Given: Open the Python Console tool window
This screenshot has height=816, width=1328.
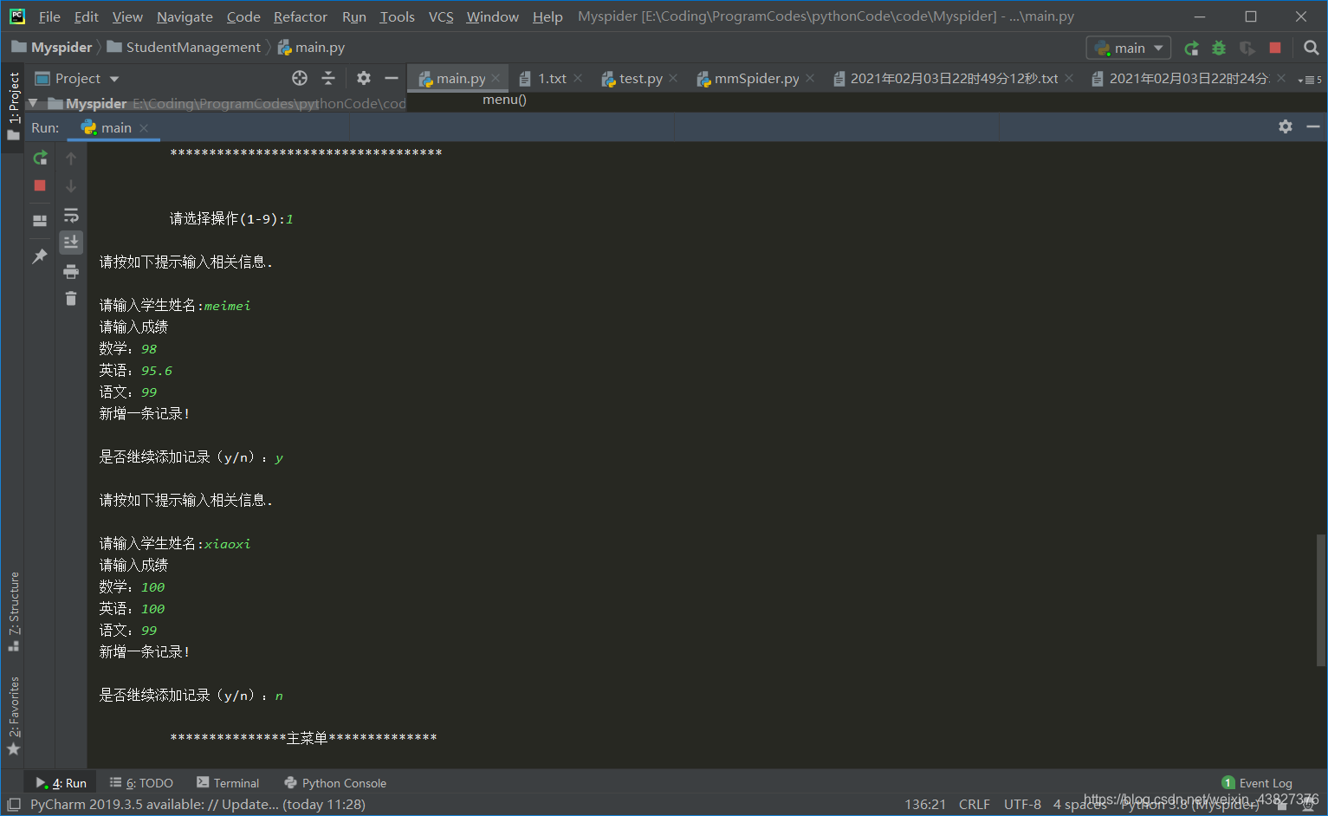Looking at the screenshot, I should (335, 783).
